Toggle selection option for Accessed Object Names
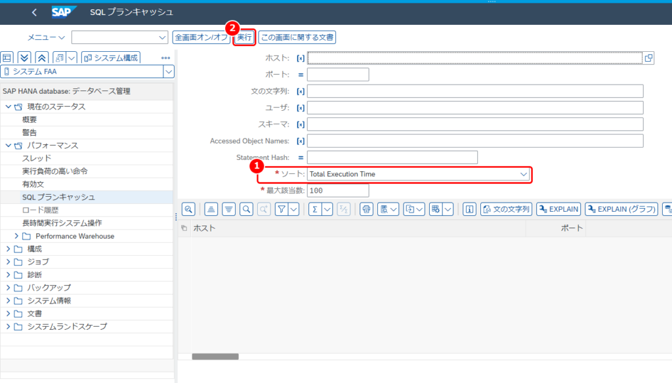The image size is (672, 383). pyautogui.click(x=301, y=141)
